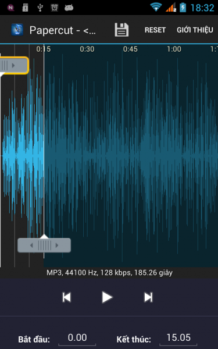Tap the Wi-Fi status icon
Screen dimensions: 218x349
point(156,7)
